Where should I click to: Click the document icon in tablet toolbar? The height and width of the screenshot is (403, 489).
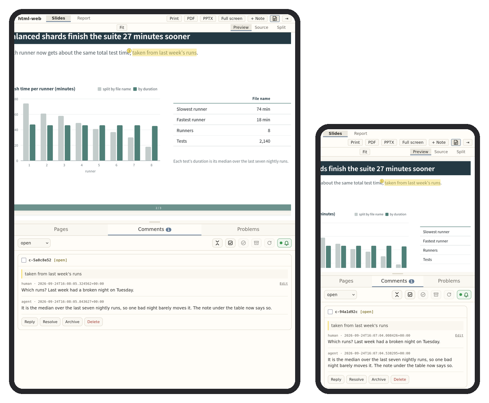(275, 18)
